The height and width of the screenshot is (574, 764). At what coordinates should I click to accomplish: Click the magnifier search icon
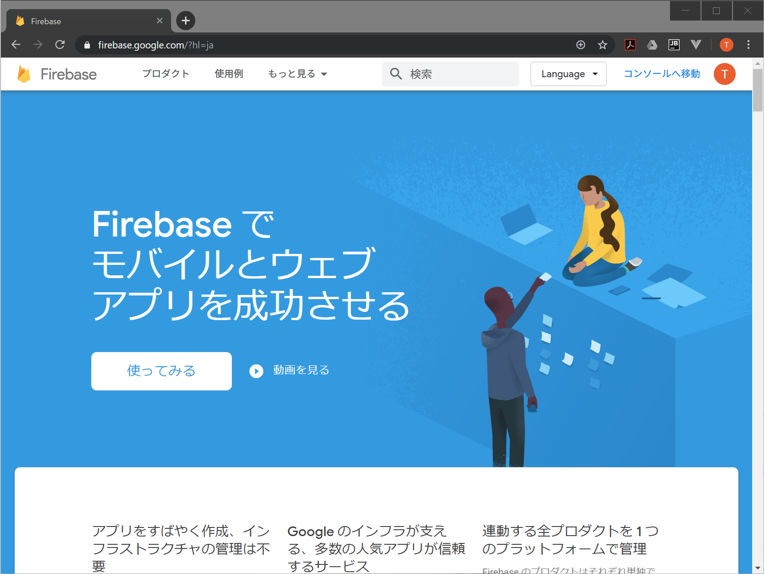click(396, 74)
